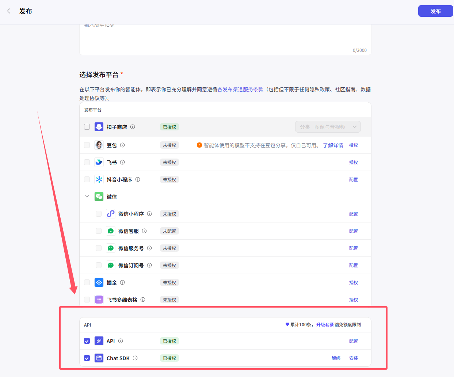454x377 pixels.
Task: Click 授权 to authorize 豆包
Action: (353, 145)
